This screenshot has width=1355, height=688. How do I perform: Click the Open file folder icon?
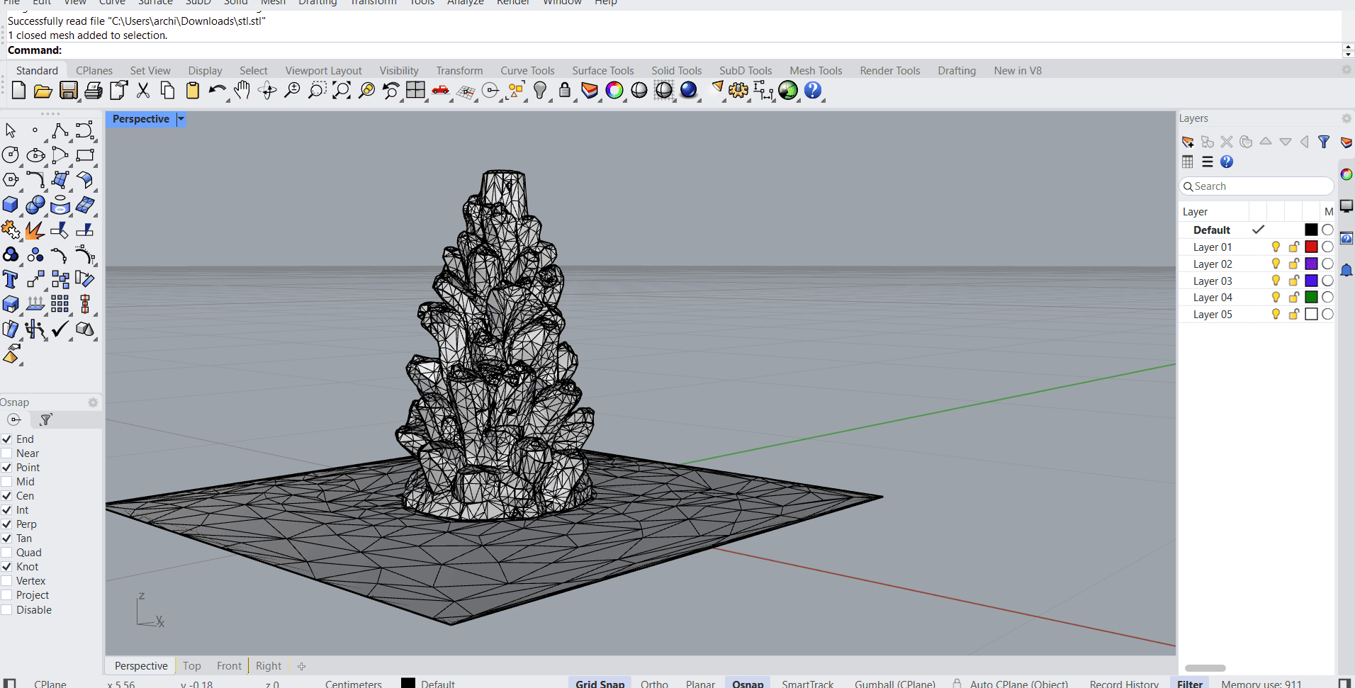(x=43, y=91)
